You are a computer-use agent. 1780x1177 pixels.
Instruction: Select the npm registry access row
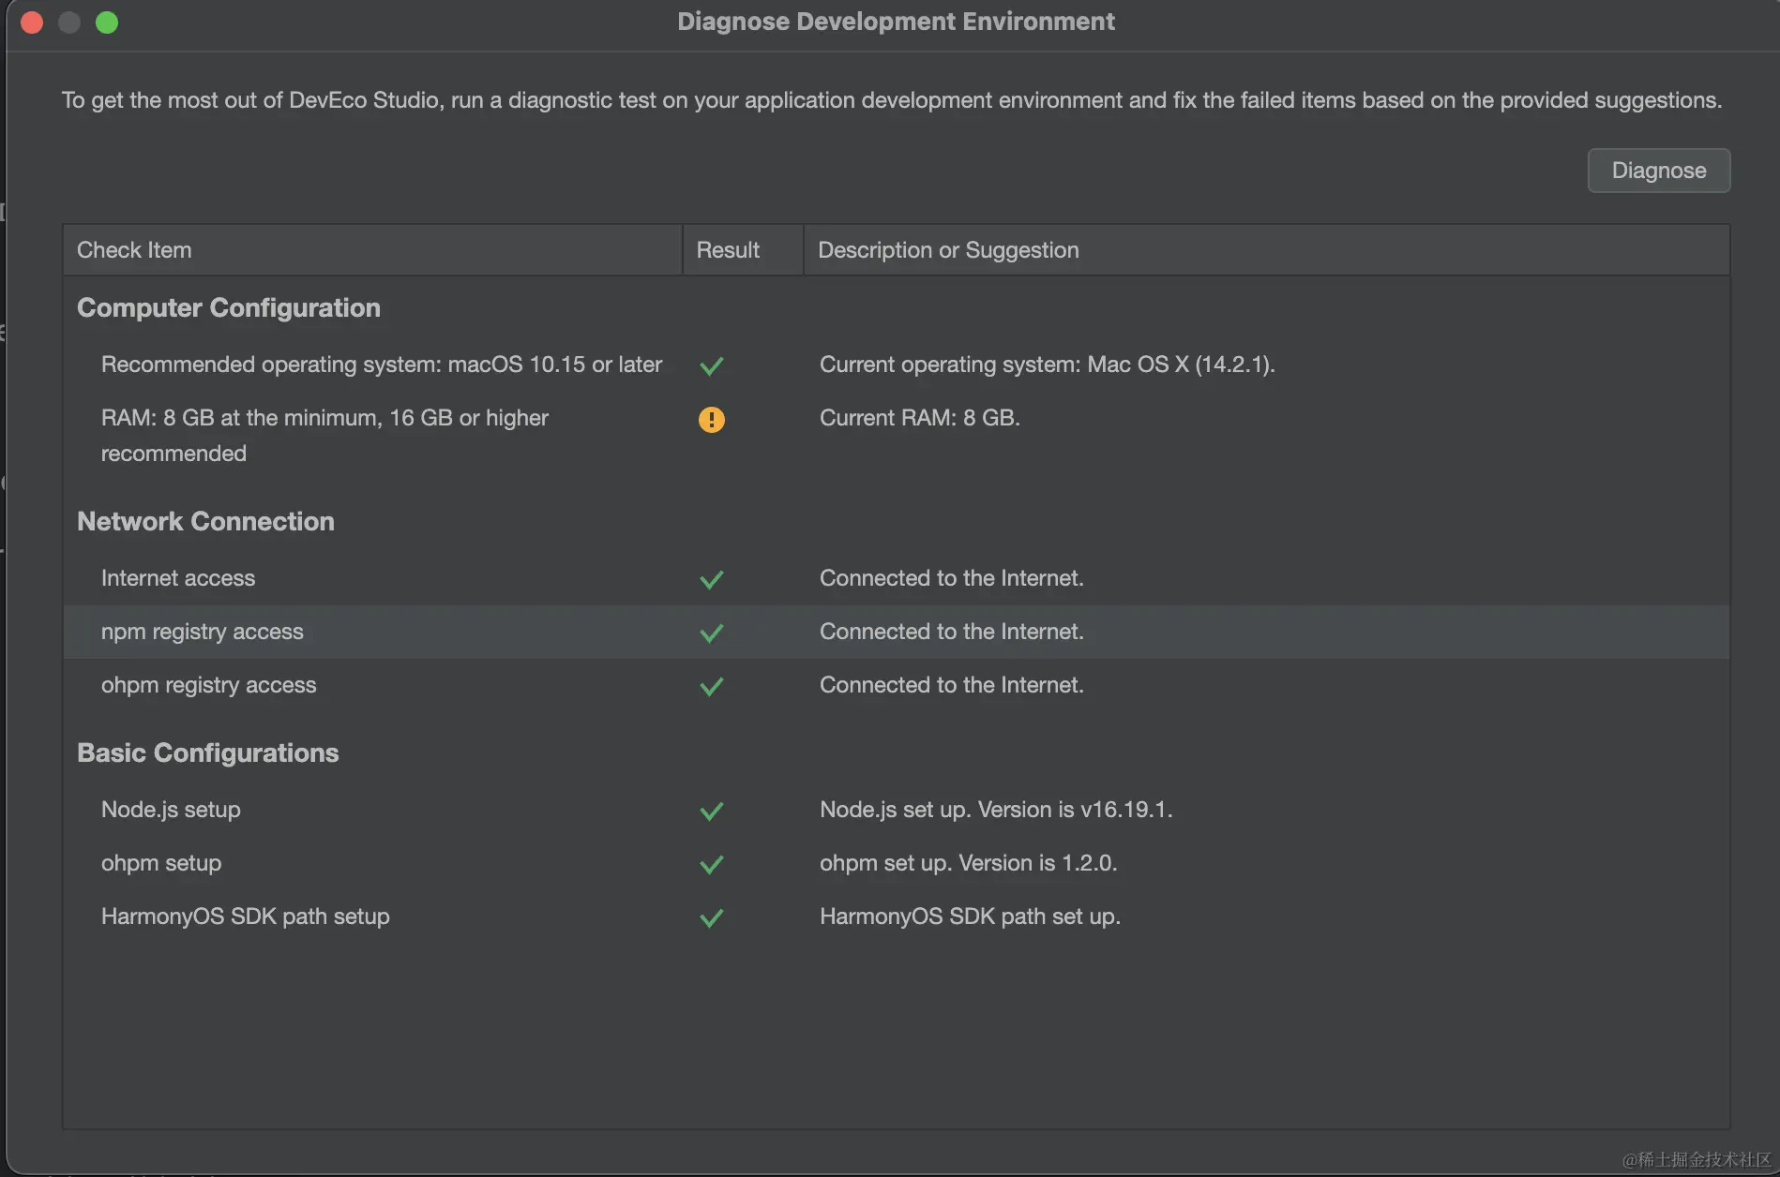(203, 633)
